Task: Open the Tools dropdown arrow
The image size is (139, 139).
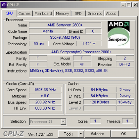Action: coord(81,134)
